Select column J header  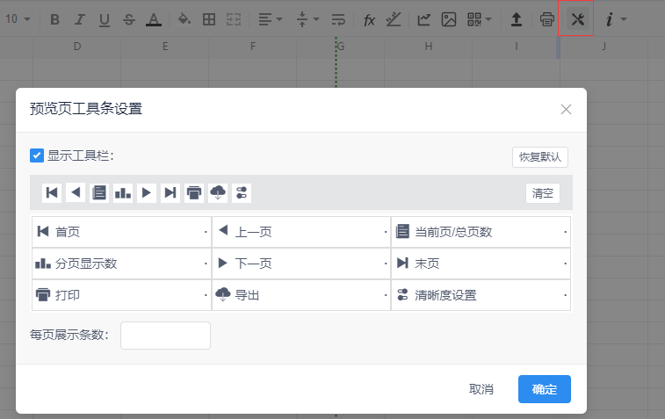pos(604,47)
